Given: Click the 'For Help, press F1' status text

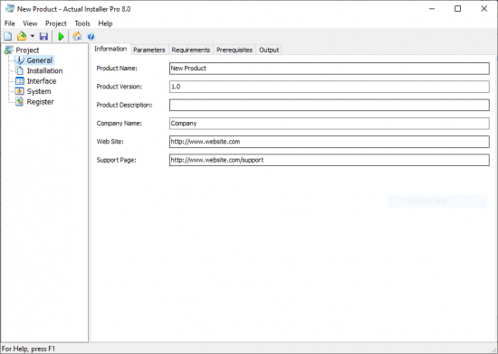Looking at the screenshot, I should (x=28, y=349).
